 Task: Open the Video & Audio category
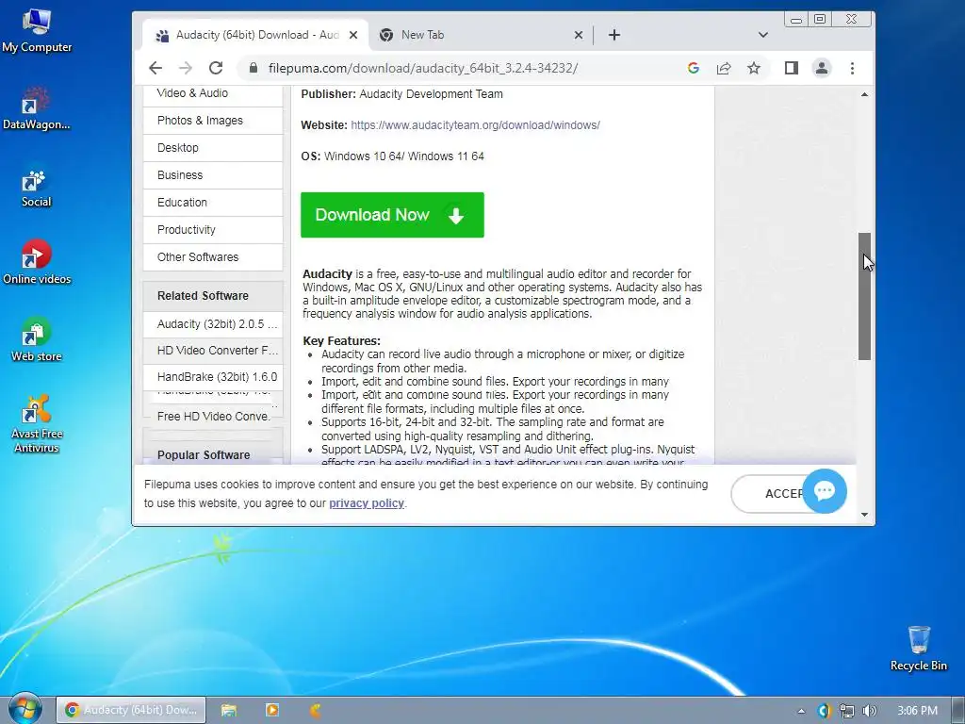pos(213,93)
